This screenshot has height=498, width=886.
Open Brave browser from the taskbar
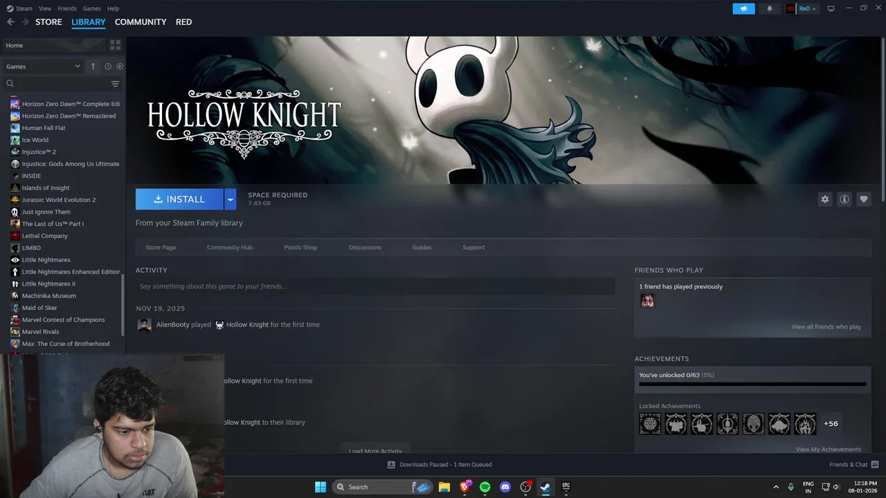pyautogui.click(x=465, y=487)
